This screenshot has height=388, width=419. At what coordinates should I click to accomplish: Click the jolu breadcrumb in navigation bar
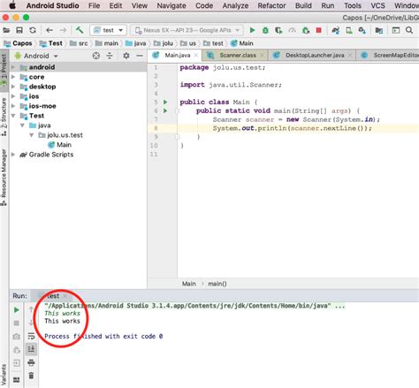tap(164, 43)
